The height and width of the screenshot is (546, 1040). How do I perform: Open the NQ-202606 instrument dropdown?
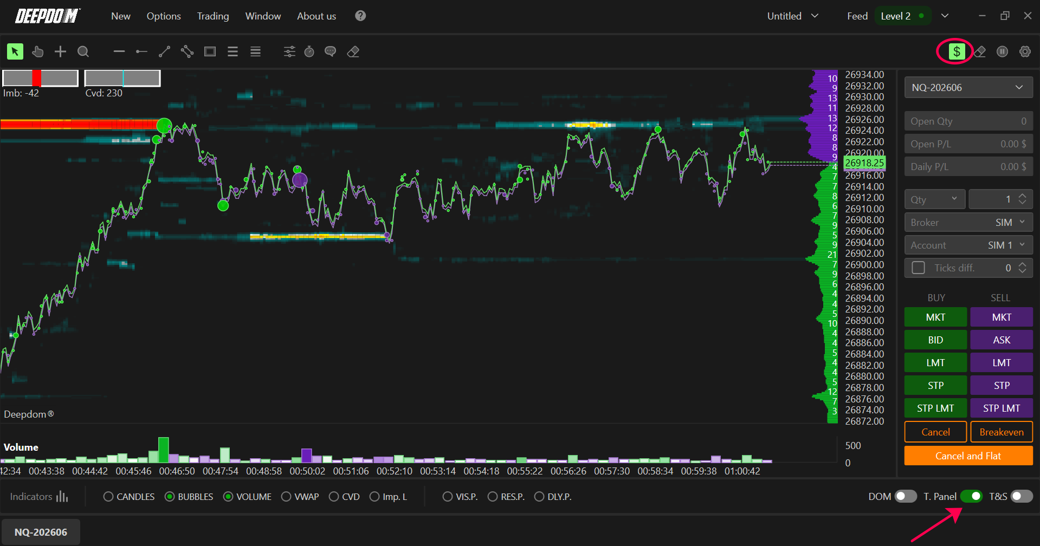click(x=968, y=87)
